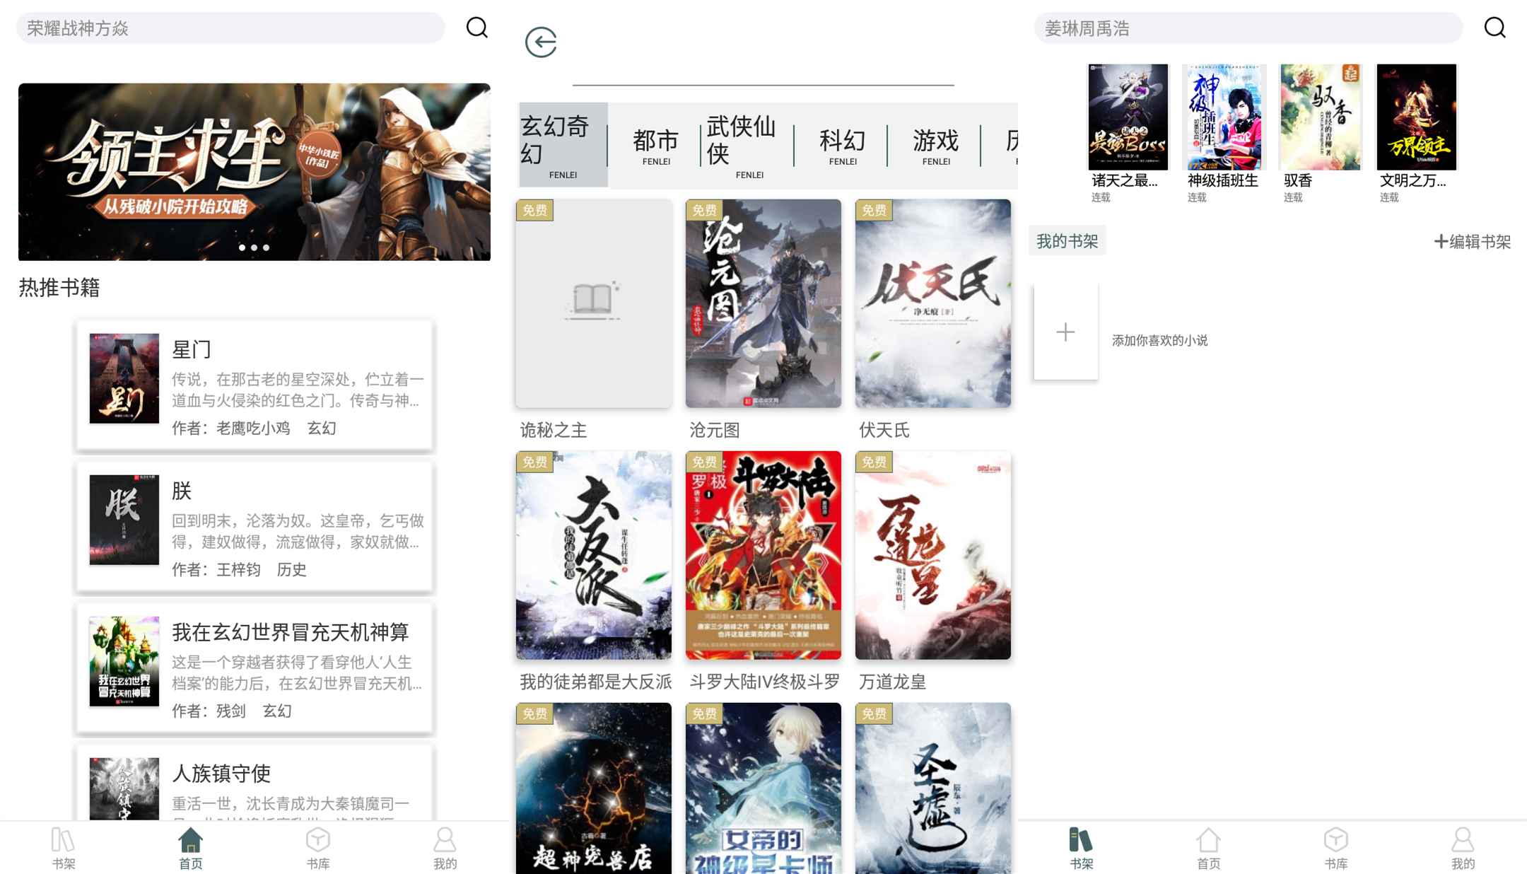Switch to the 科幻 category tab
This screenshot has height=874, width=1527.
(x=842, y=145)
